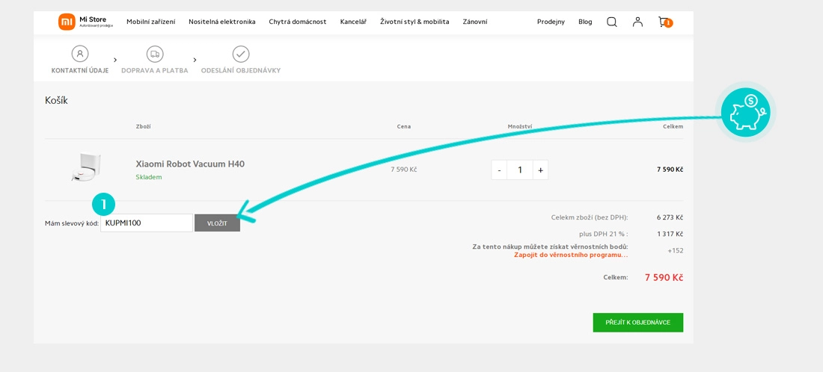The height and width of the screenshot is (372, 823).
Task: Click the Odeslání objednávky checkmark icon
Action: [x=241, y=54]
